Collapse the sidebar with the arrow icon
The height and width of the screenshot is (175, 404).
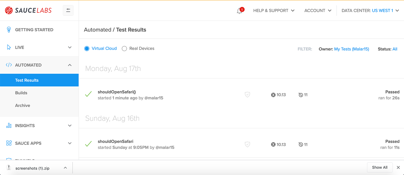68,10
